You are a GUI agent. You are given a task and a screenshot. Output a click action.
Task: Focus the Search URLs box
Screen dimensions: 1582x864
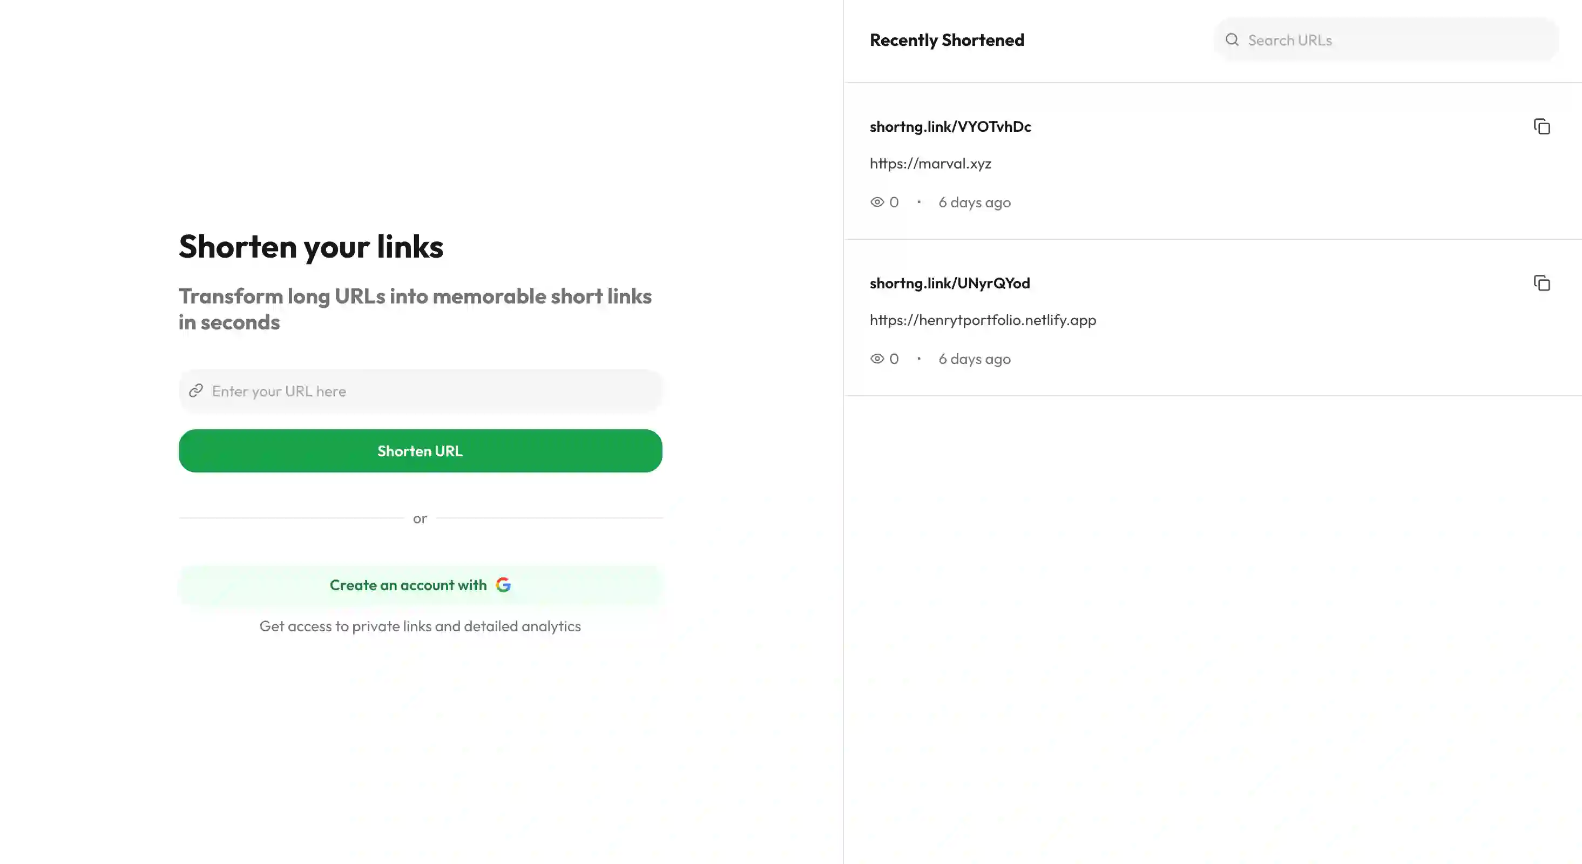tap(1394, 40)
